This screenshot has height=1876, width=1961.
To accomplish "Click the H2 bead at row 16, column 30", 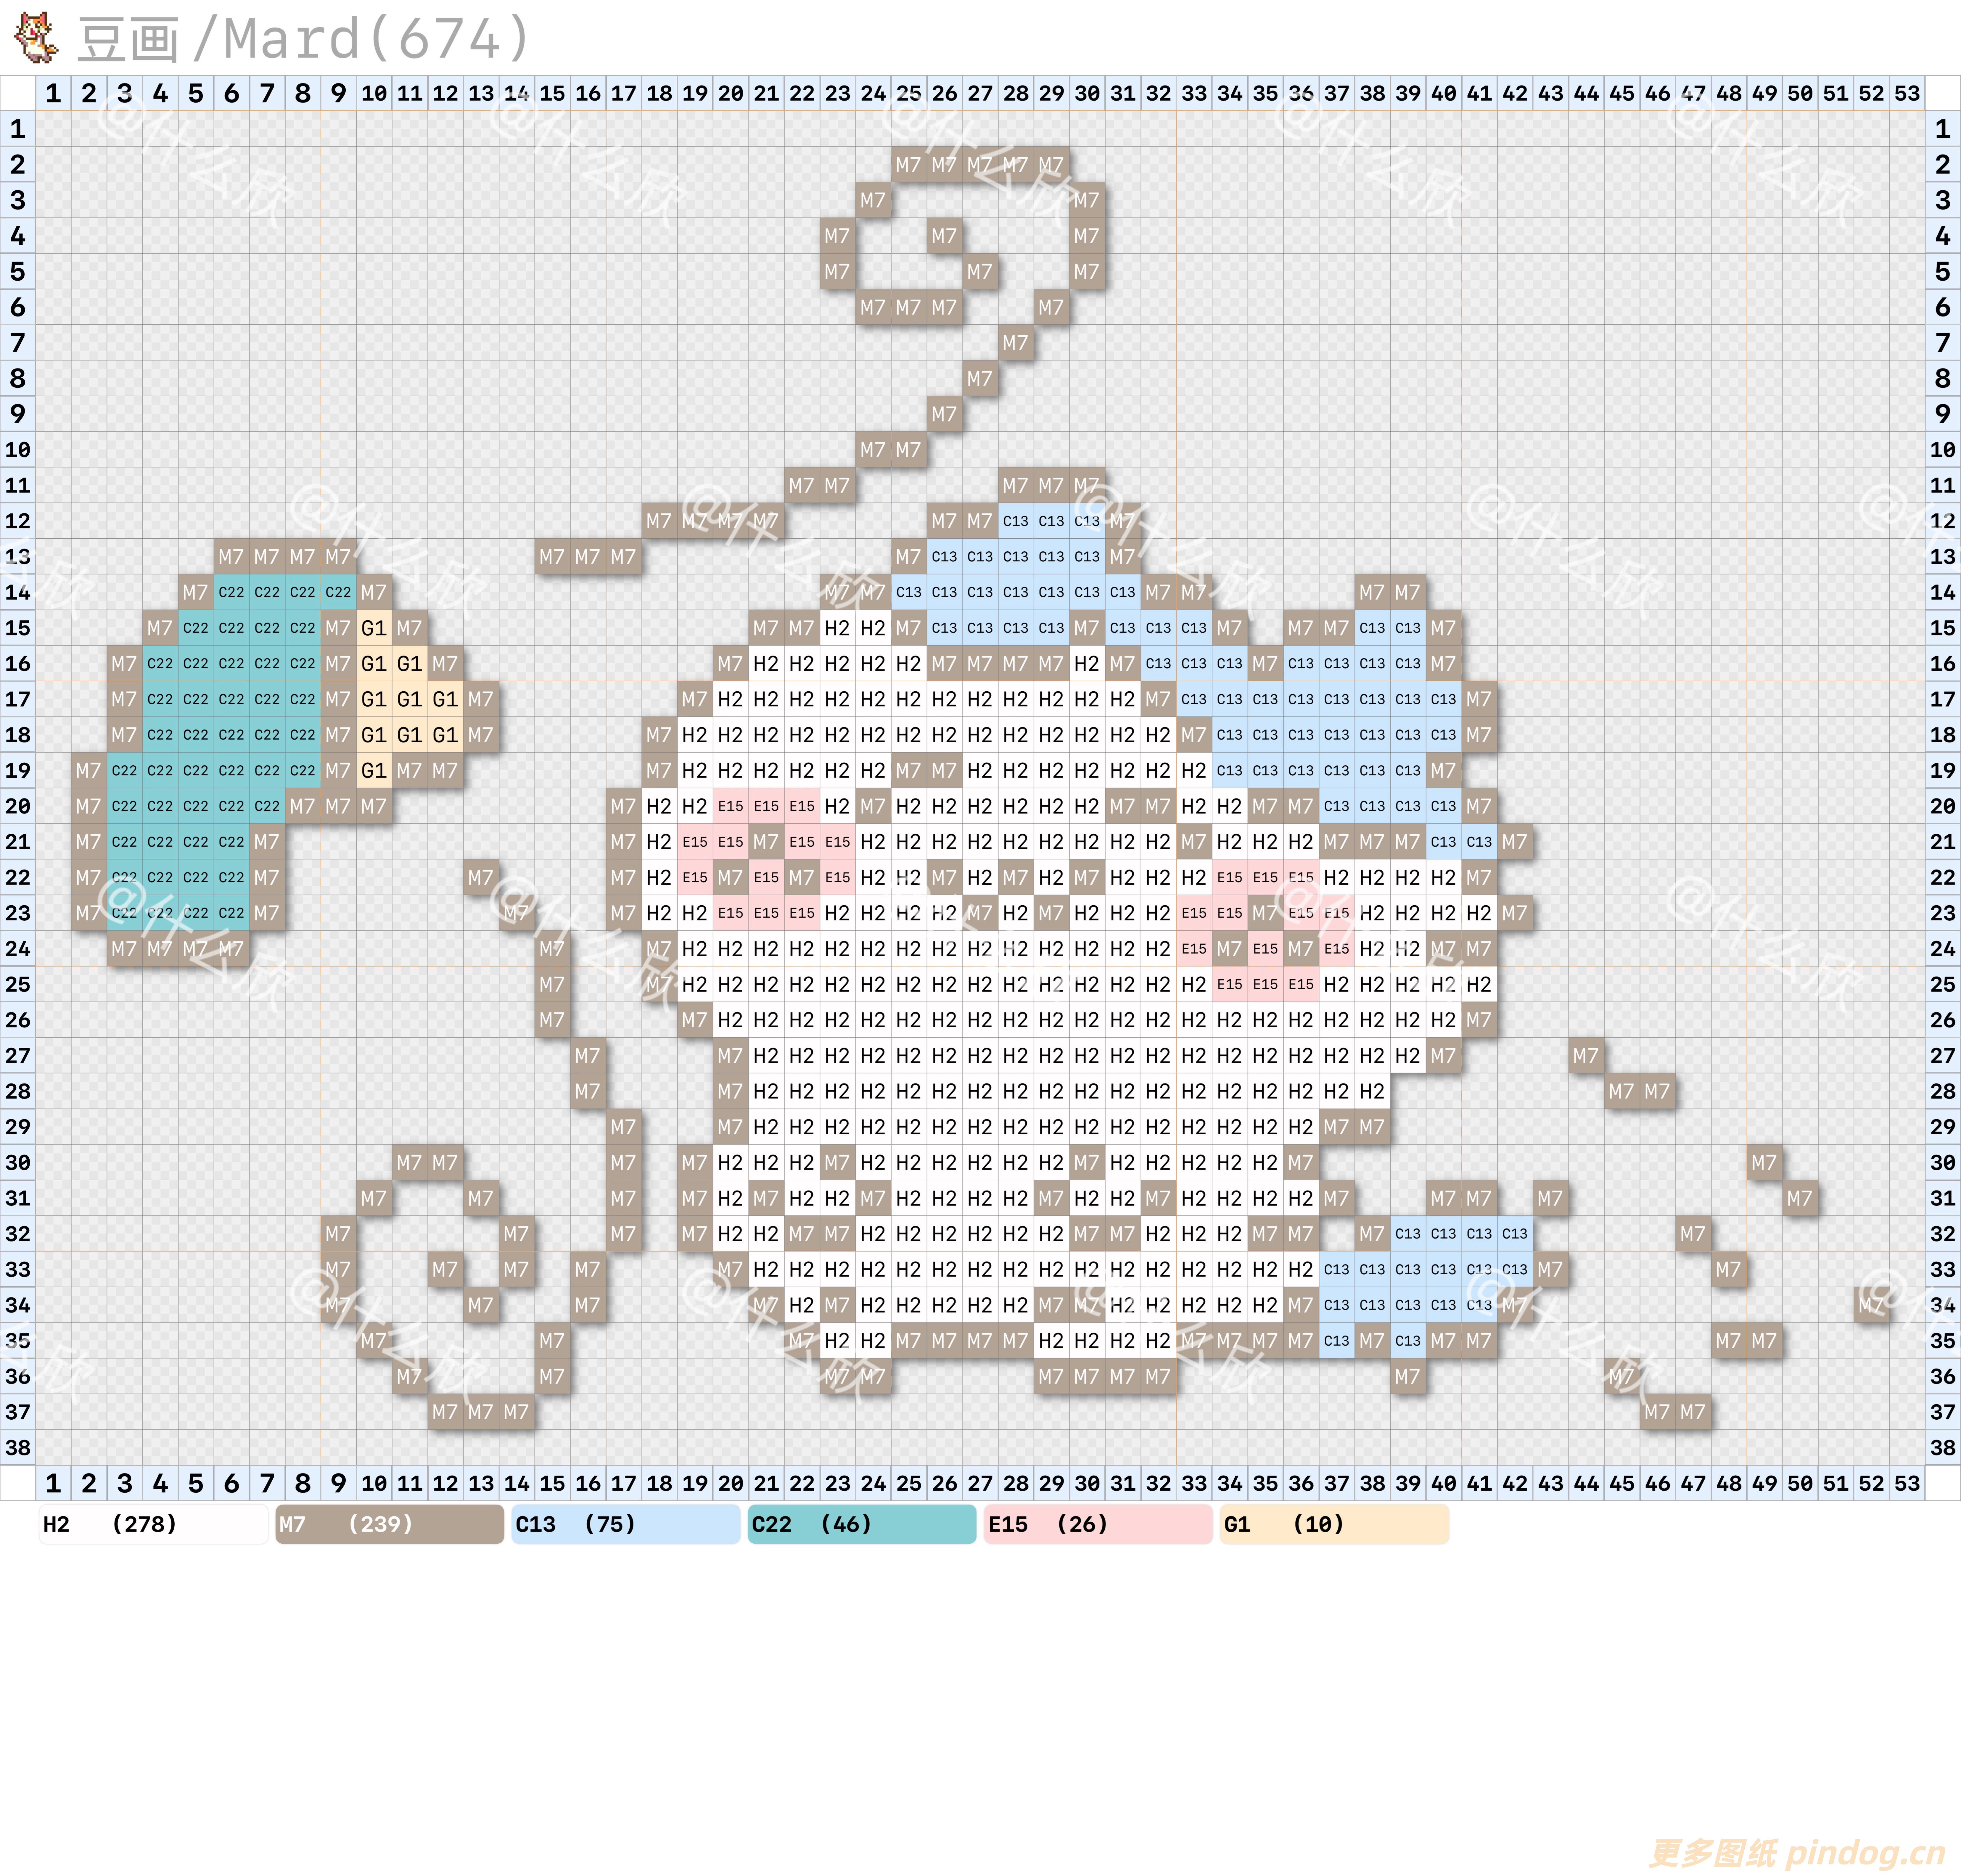I will tap(1087, 664).
